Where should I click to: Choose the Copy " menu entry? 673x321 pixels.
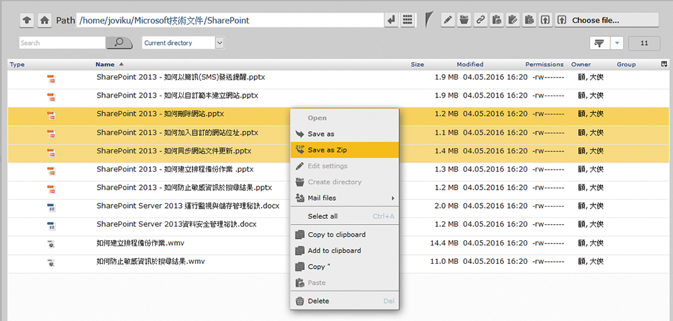(345, 266)
